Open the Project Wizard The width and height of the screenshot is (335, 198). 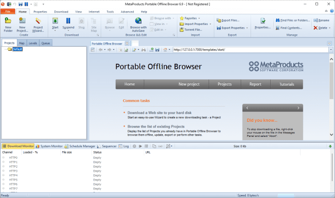(x=38, y=21)
